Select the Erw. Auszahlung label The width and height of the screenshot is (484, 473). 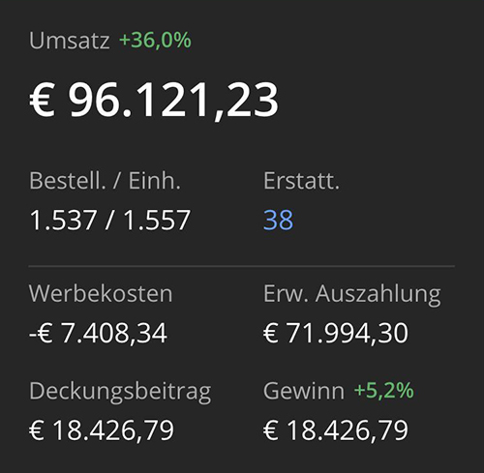(x=352, y=295)
